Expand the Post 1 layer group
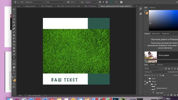 click(x=148, y=79)
